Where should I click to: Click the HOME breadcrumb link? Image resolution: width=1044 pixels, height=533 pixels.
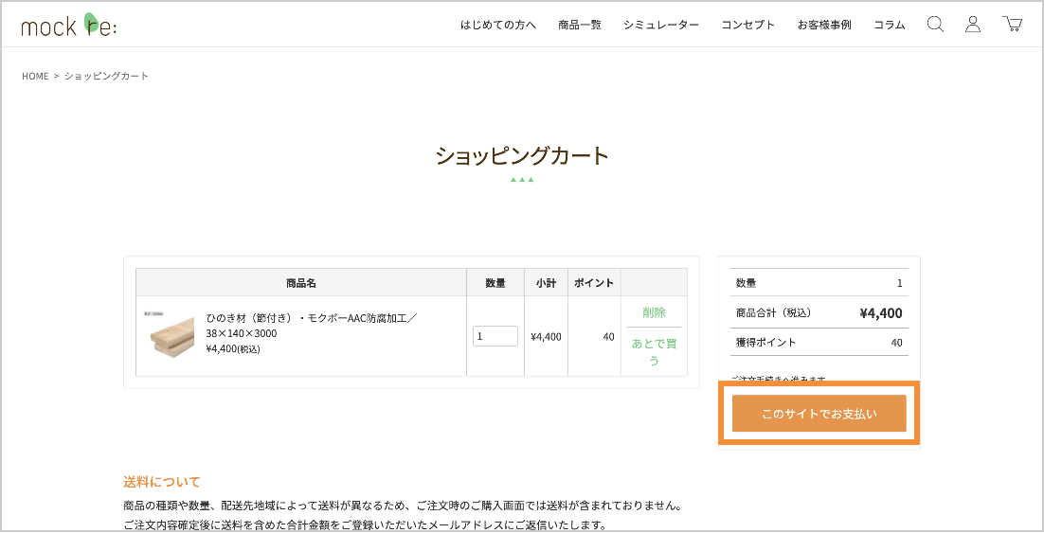click(x=35, y=76)
